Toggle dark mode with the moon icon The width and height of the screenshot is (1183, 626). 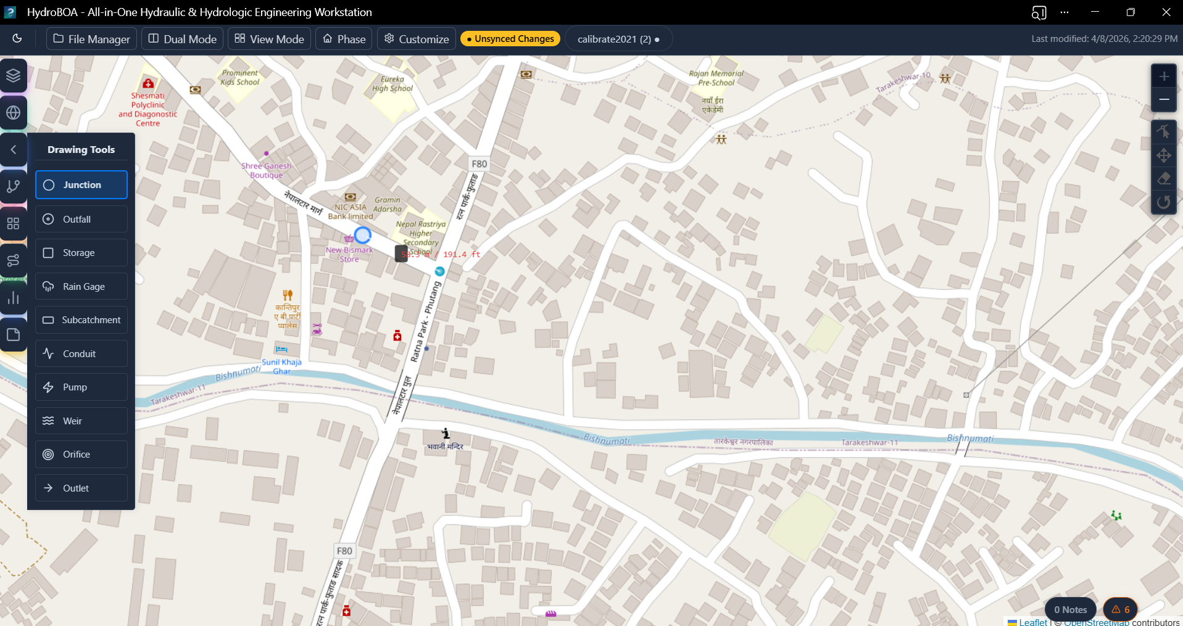tap(17, 38)
